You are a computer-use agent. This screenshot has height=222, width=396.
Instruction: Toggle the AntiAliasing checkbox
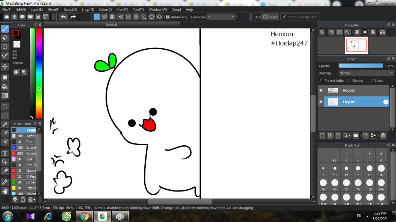click(168, 17)
